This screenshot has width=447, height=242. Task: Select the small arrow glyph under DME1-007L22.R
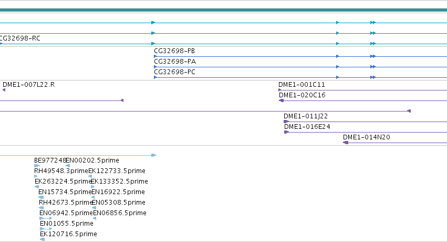[4, 90]
